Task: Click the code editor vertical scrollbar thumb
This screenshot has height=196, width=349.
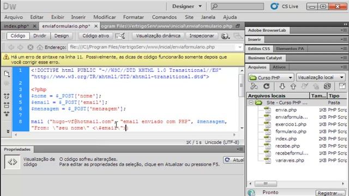Action: click(242, 85)
